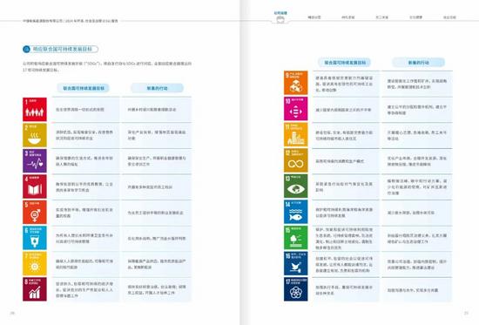Click the SDG 12 infinity loop icon
The width and height of the screenshot is (479, 325).
[x=296, y=160]
